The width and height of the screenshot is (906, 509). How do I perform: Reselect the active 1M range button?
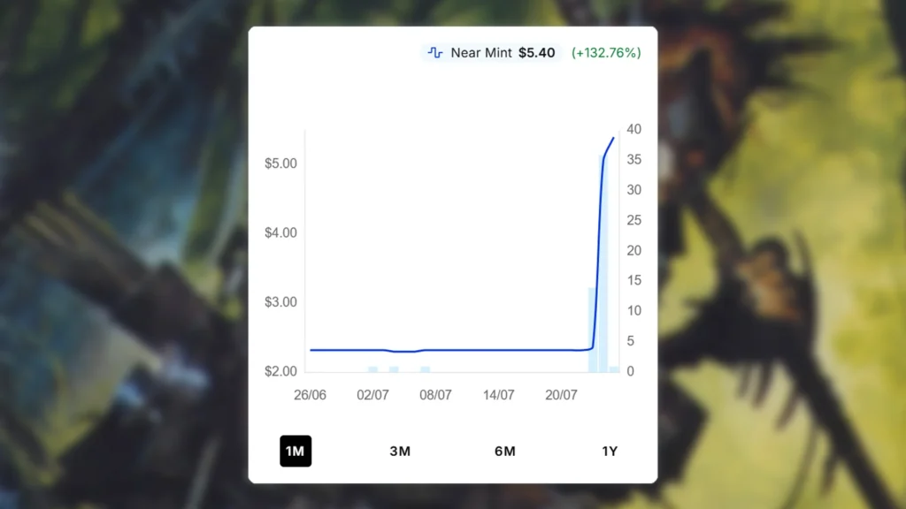tap(296, 452)
